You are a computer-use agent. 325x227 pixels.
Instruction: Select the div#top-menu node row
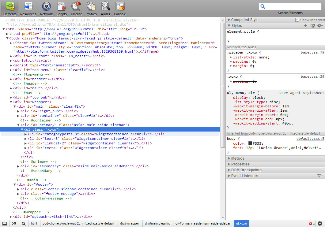click(x=110, y=70)
